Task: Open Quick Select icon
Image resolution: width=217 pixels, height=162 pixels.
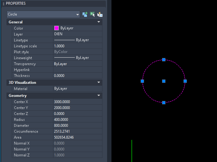Action: click(x=100, y=14)
